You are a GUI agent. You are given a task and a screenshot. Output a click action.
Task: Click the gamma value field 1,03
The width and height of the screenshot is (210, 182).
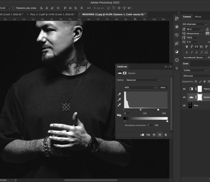145,113
